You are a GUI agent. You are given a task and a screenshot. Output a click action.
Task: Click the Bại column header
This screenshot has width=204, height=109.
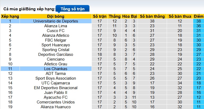click(134, 16)
